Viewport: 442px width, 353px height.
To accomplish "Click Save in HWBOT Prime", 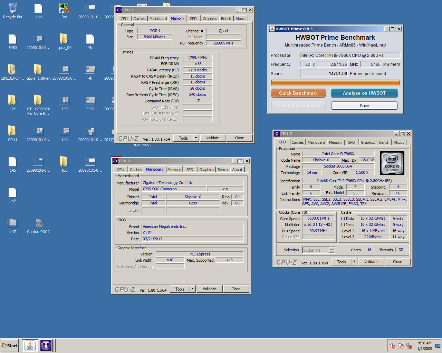I will pyautogui.click(x=364, y=105).
